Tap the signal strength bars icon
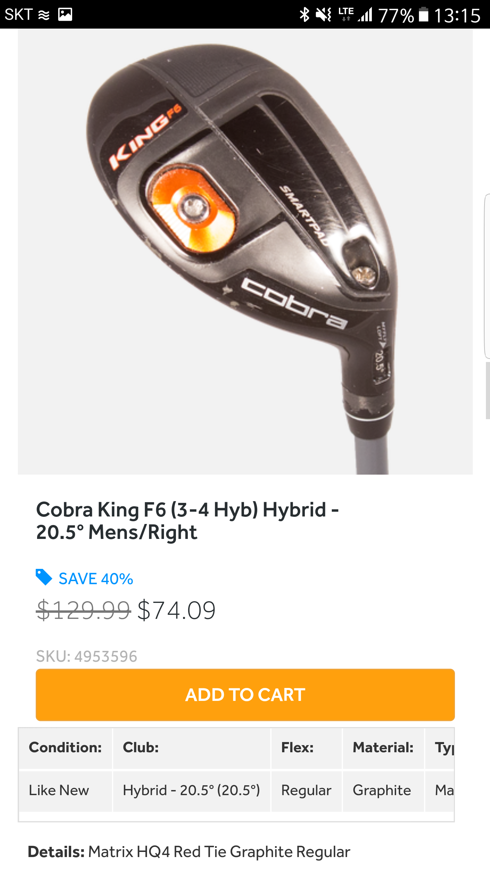The width and height of the screenshot is (490, 871). coord(365,15)
